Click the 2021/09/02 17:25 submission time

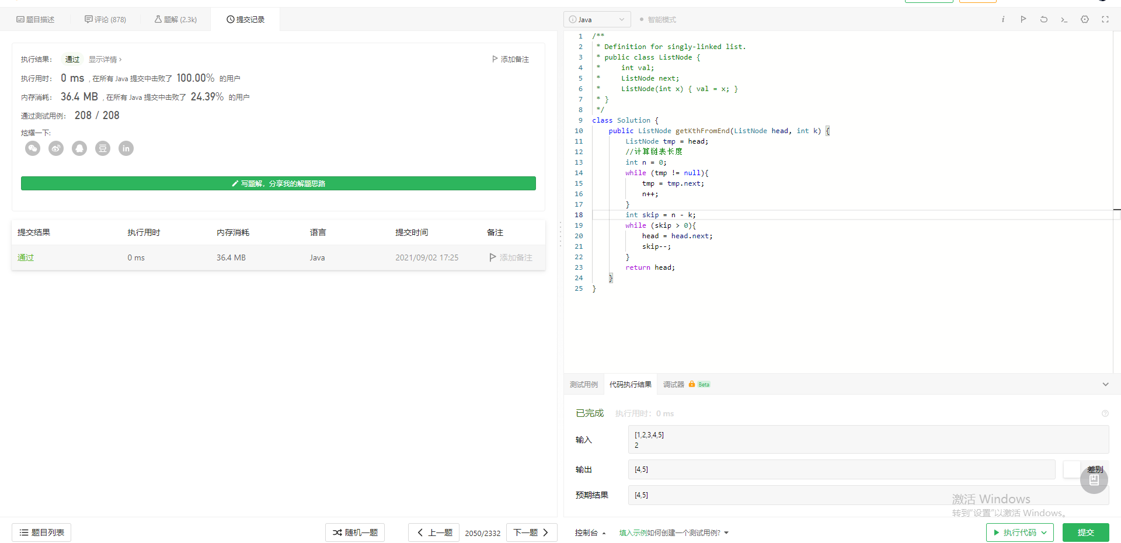tap(427, 257)
